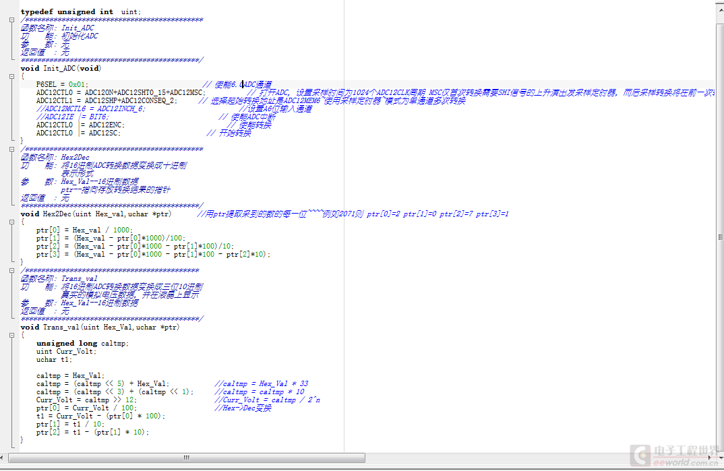Screen dimensions: 724x471
Task: Click the horizontal scrollbar thumb
Action: [x=187, y=458]
